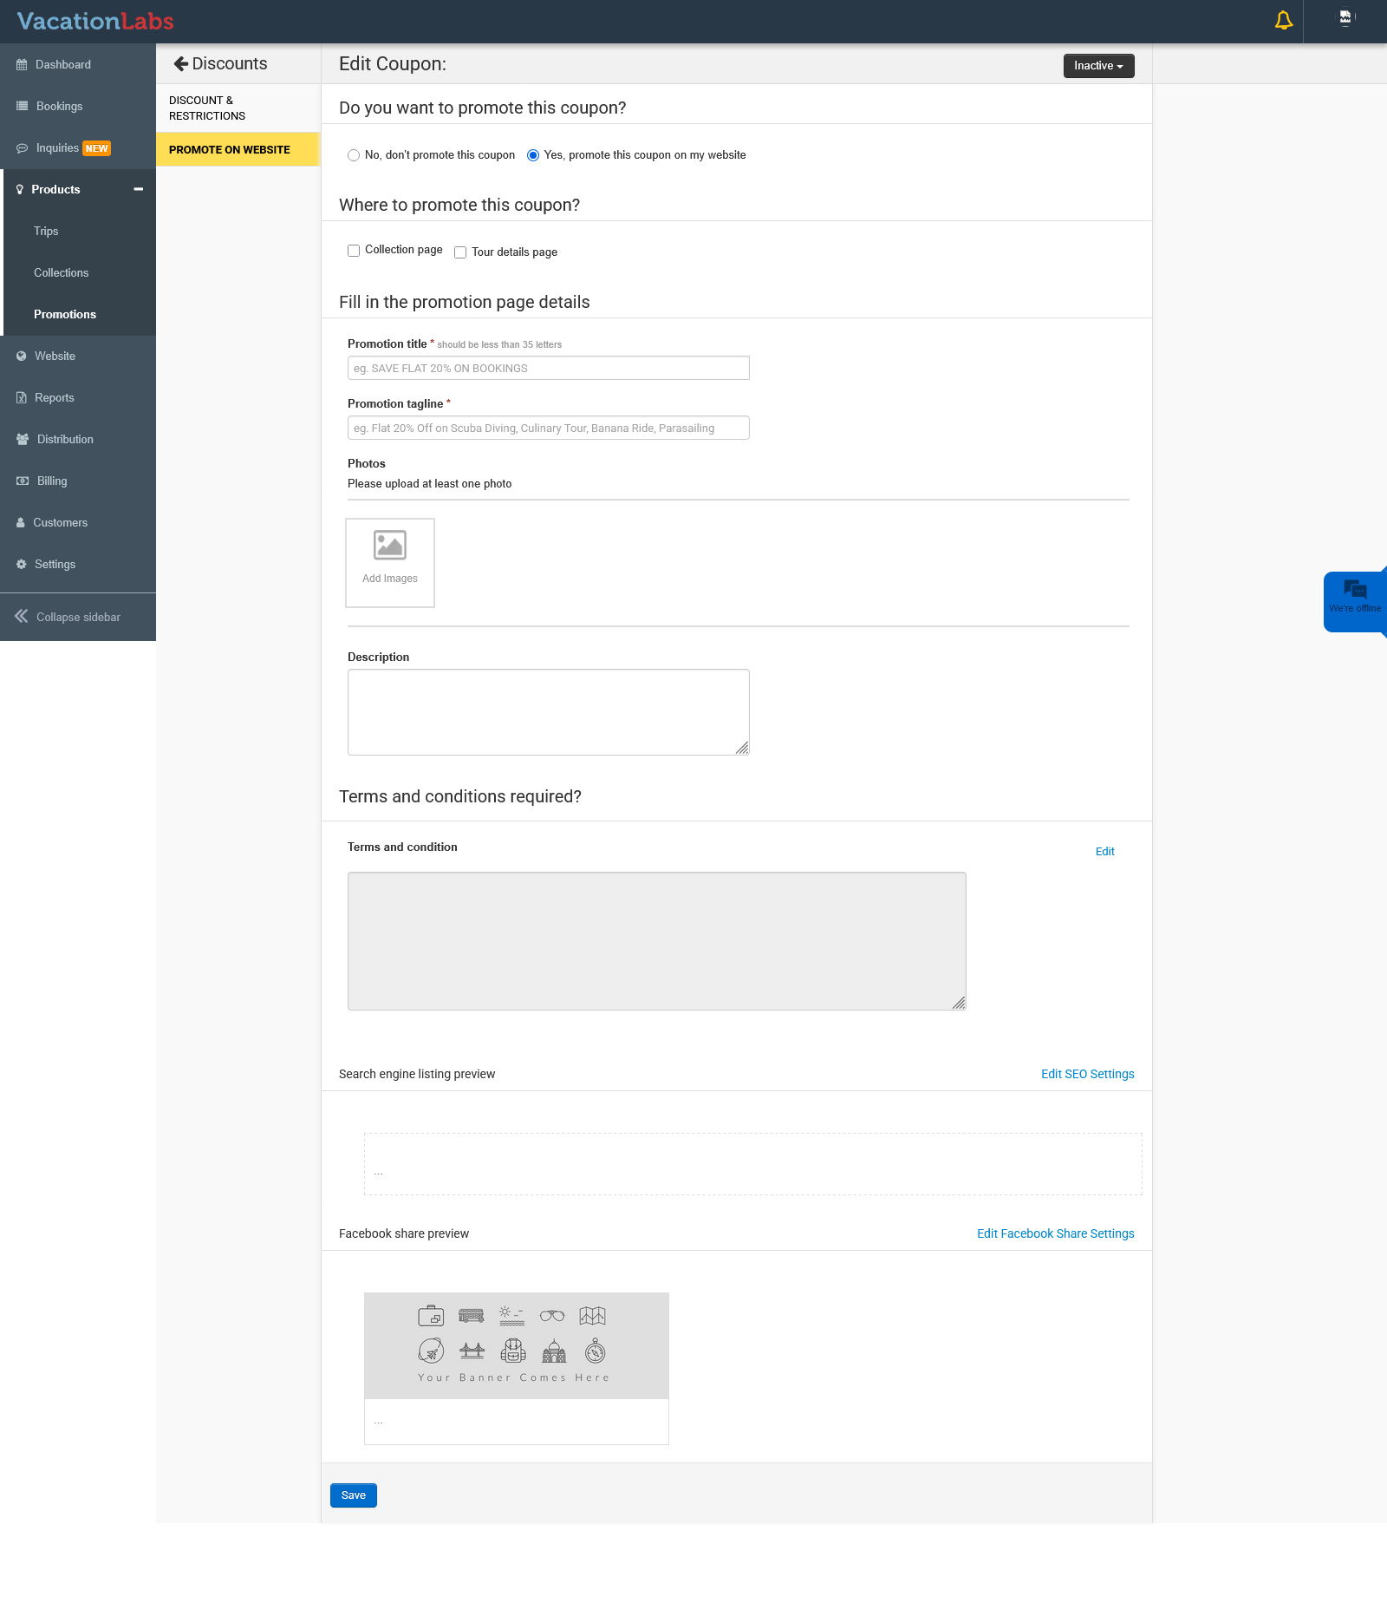Open the Inactive status dropdown
The height and width of the screenshot is (1603, 1387).
[1098, 66]
